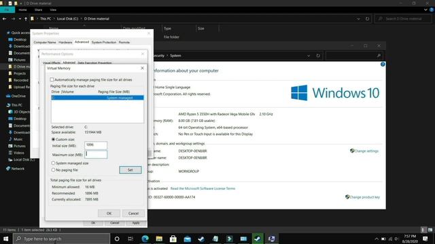Select Network in navigation pane
Image resolution: width=435 pixels, height=244 pixels.
(18, 169)
